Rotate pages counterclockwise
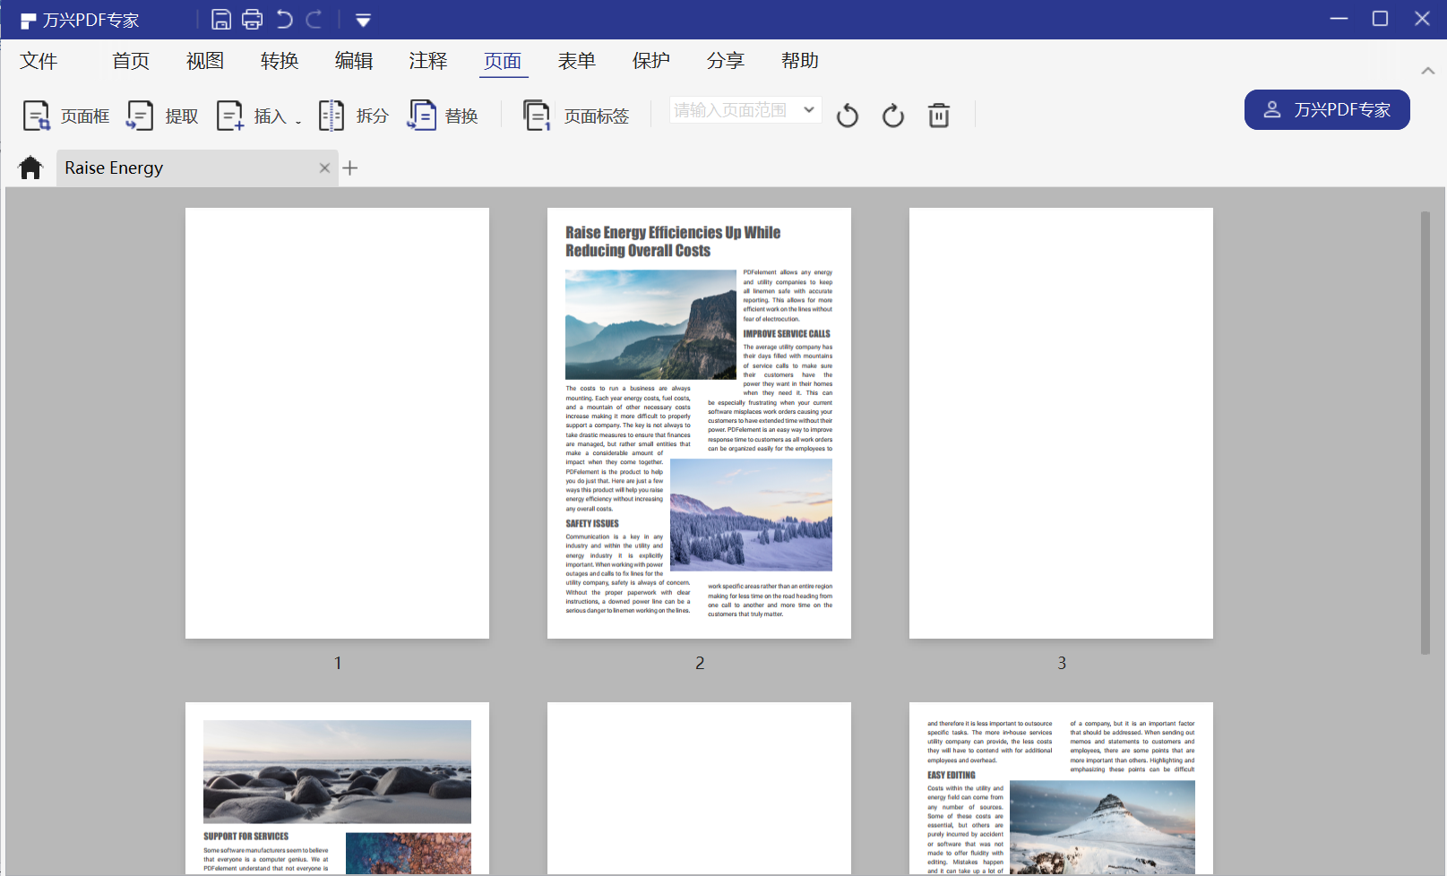 [x=848, y=116]
